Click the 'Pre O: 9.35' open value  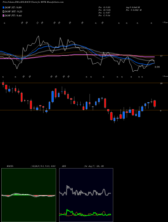click(104, 7)
